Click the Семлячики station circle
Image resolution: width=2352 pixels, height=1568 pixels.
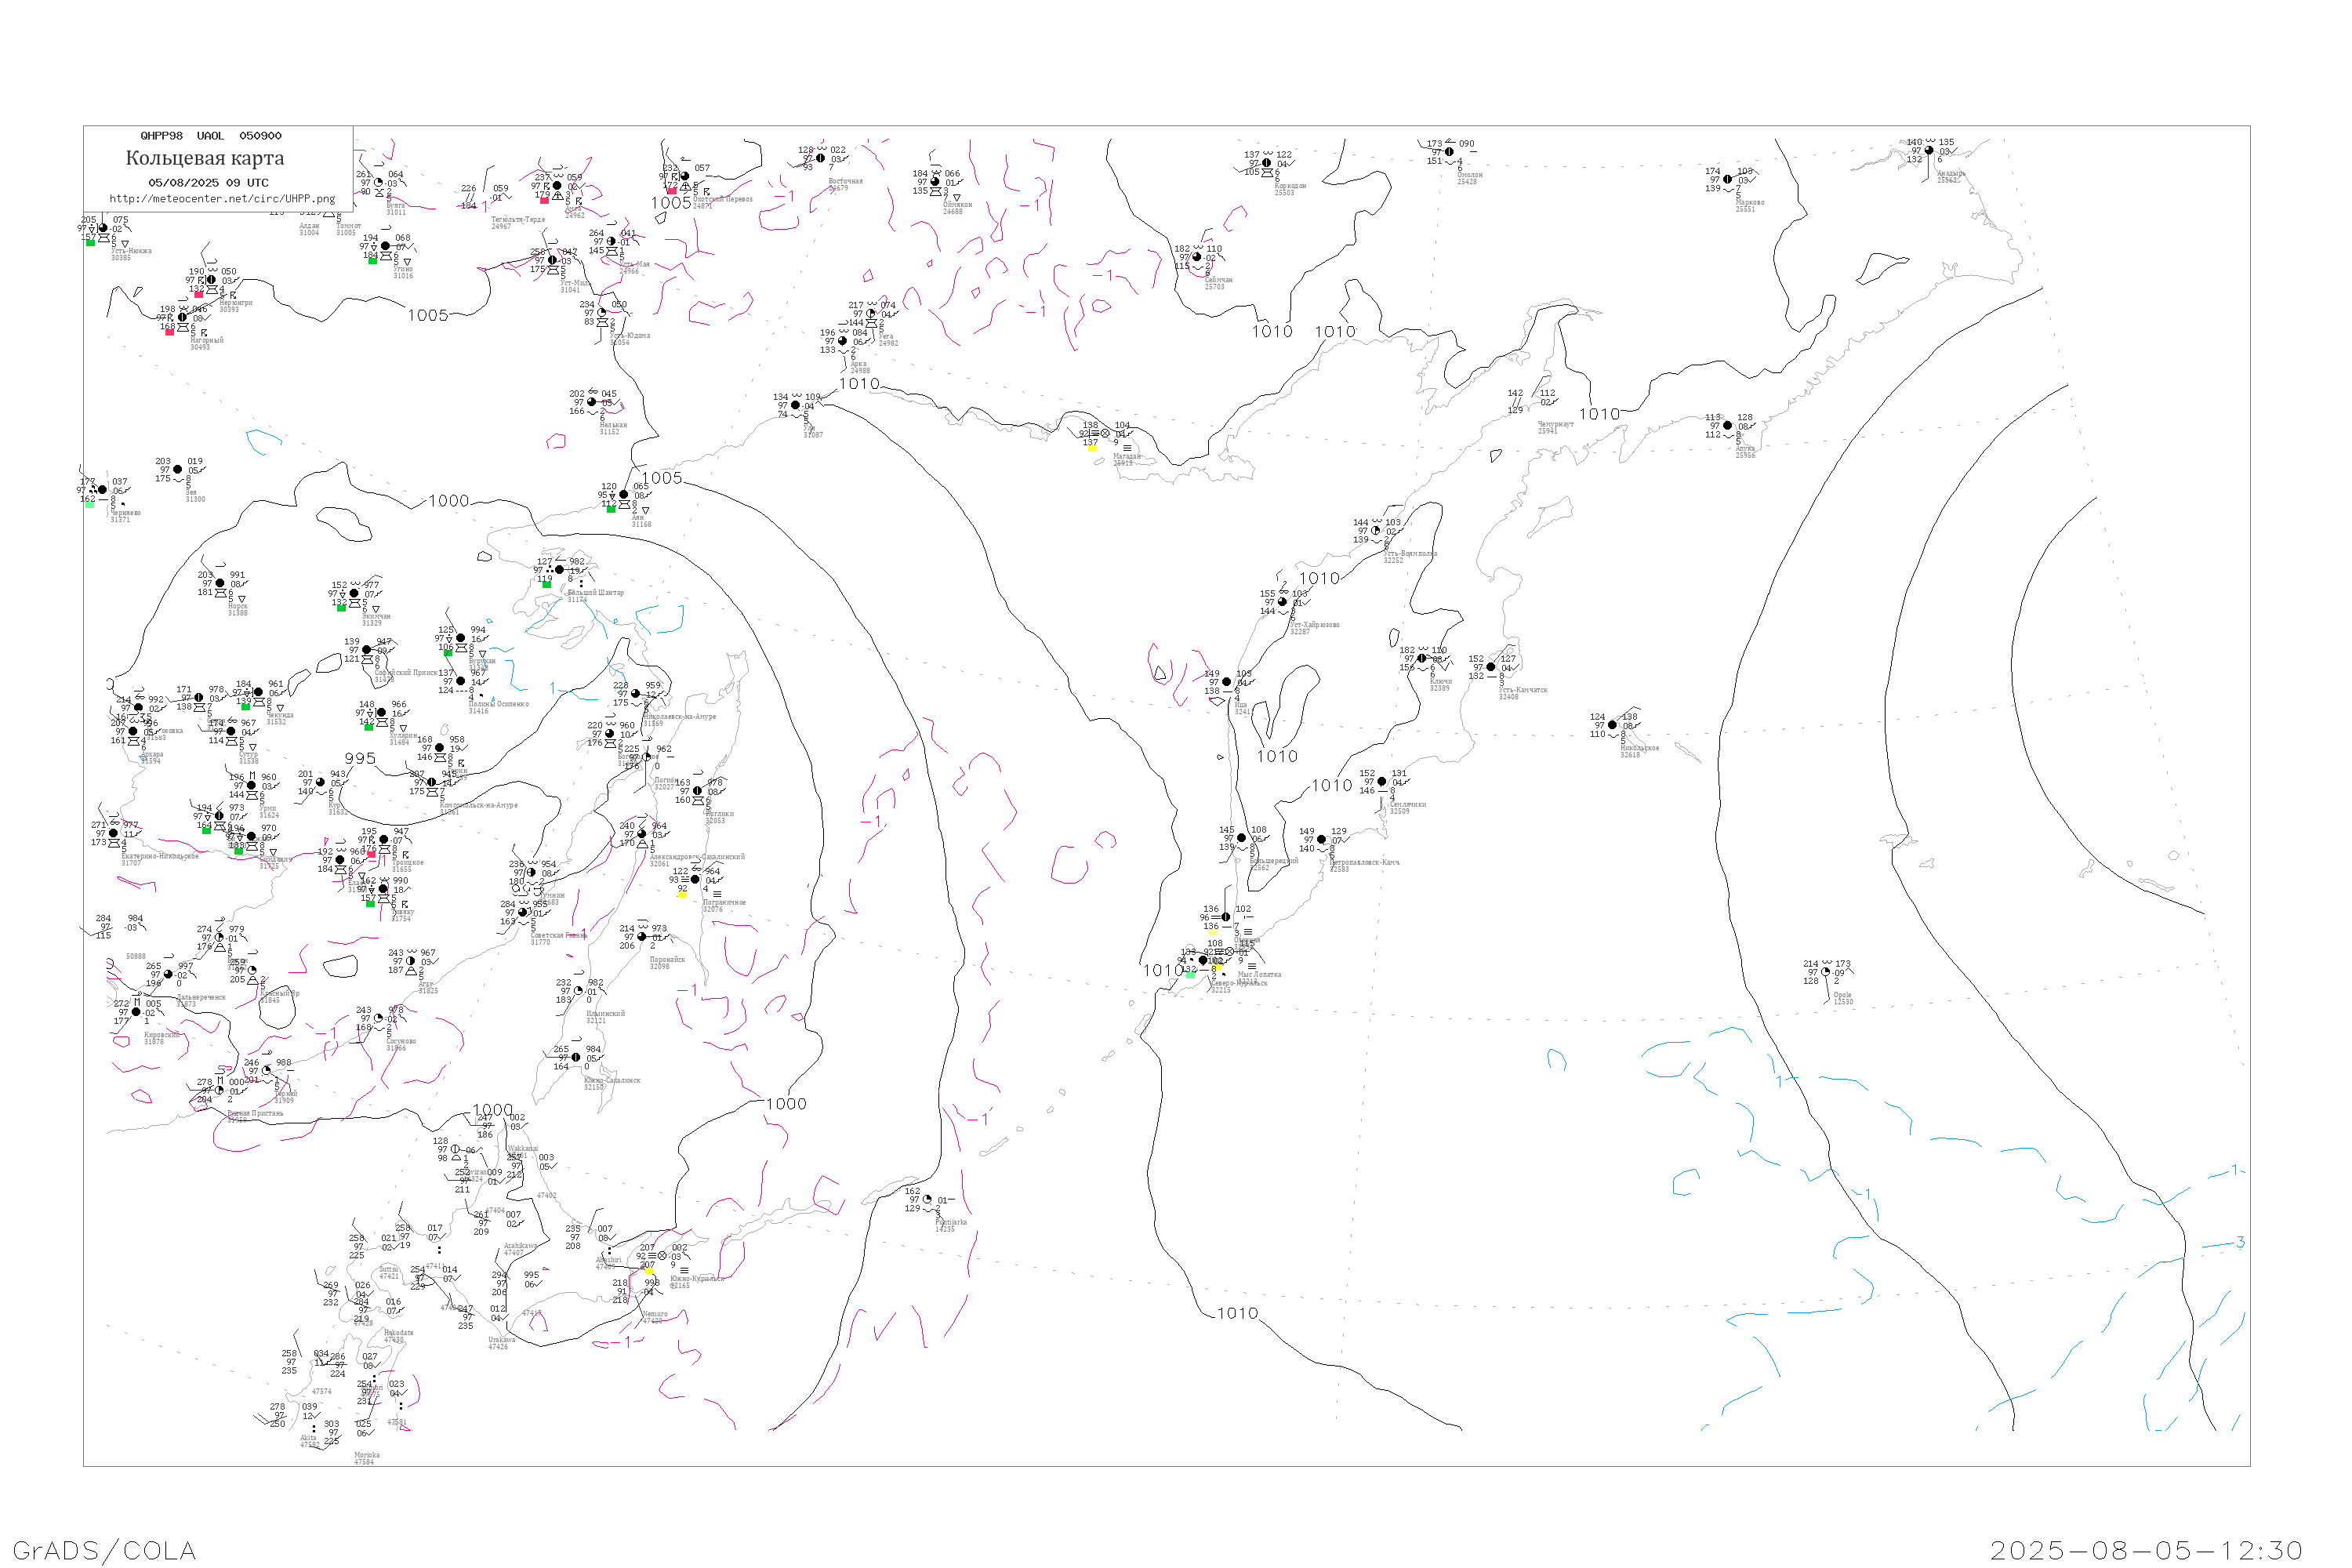[1382, 782]
